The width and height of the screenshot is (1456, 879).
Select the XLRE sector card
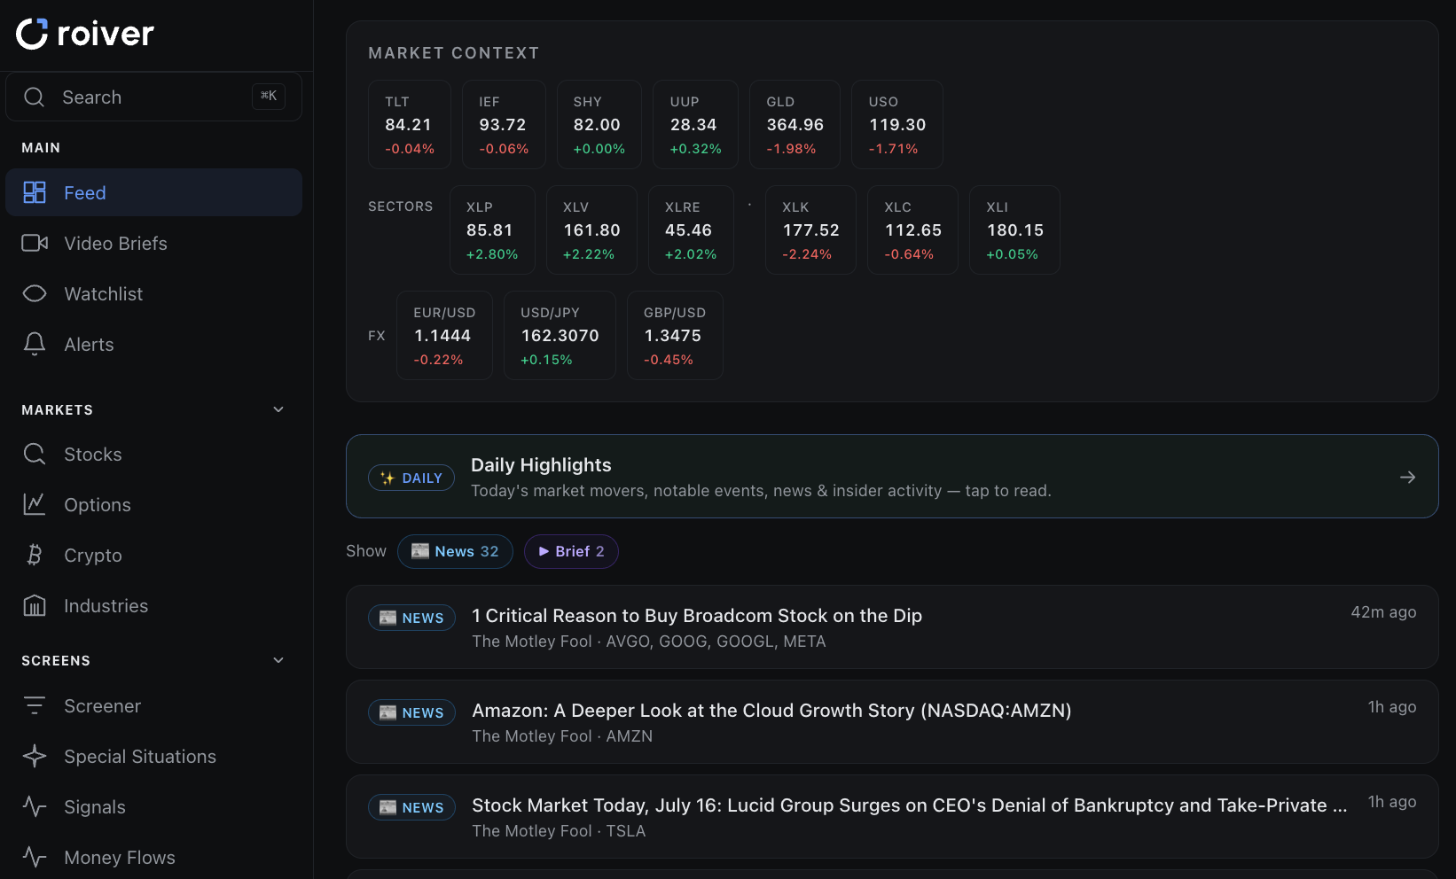click(691, 229)
